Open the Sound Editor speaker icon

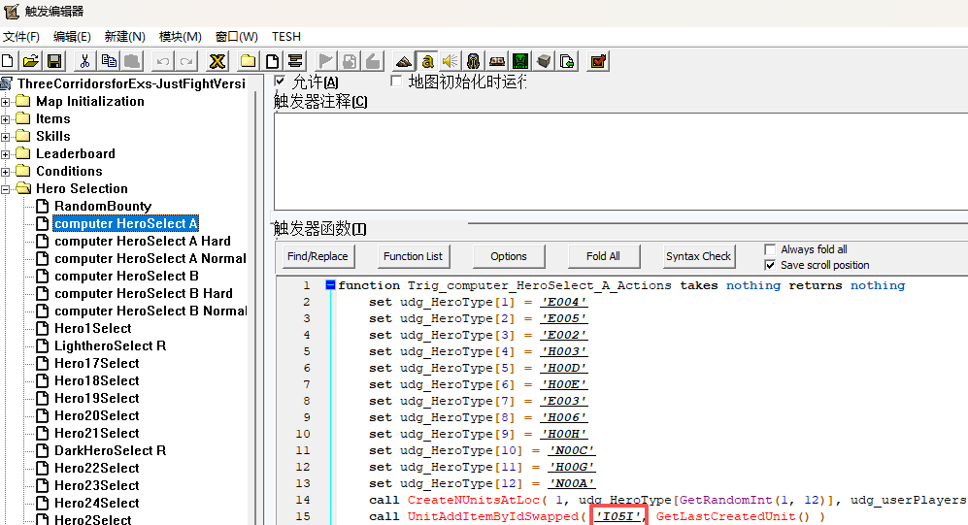tap(451, 61)
